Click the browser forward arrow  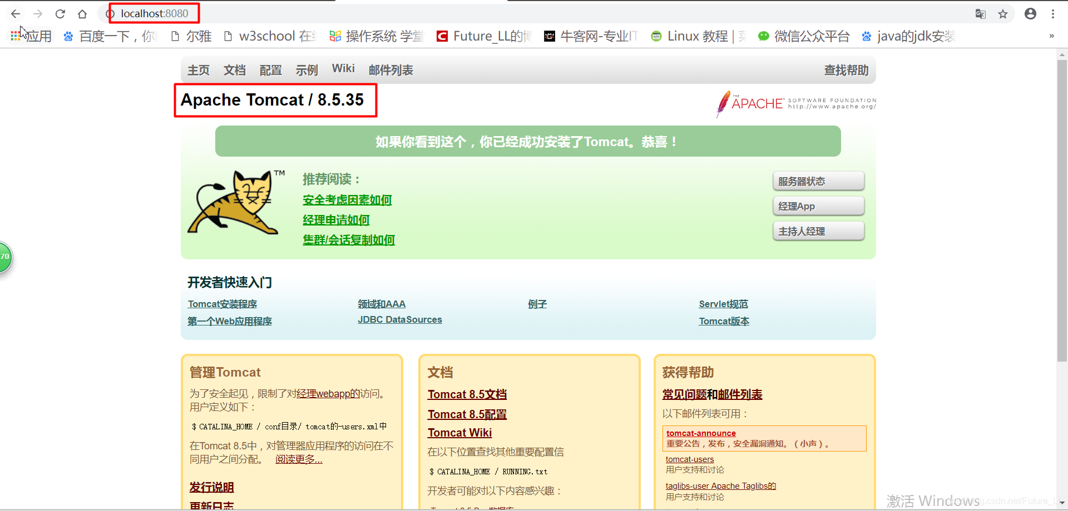coord(38,14)
